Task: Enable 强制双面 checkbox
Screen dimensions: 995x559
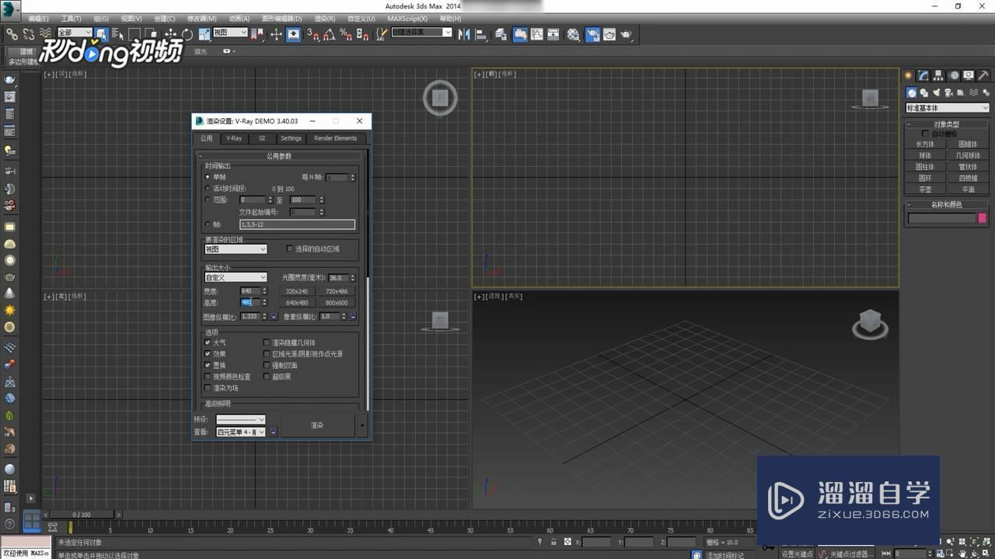Action: tap(267, 365)
